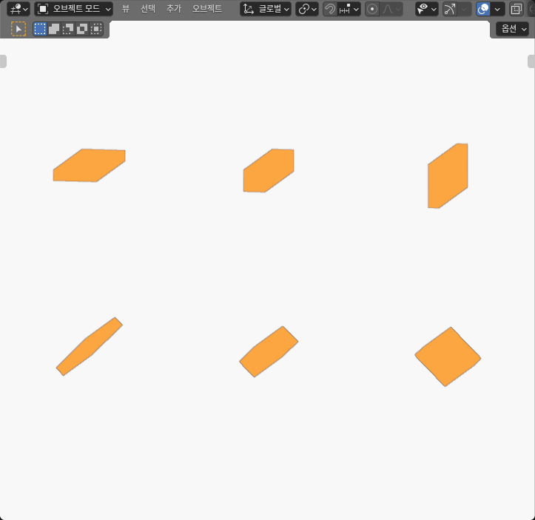Open the 오브젝트 menu
The width and height of the screenshot is (535, 520).
[206, 9]
